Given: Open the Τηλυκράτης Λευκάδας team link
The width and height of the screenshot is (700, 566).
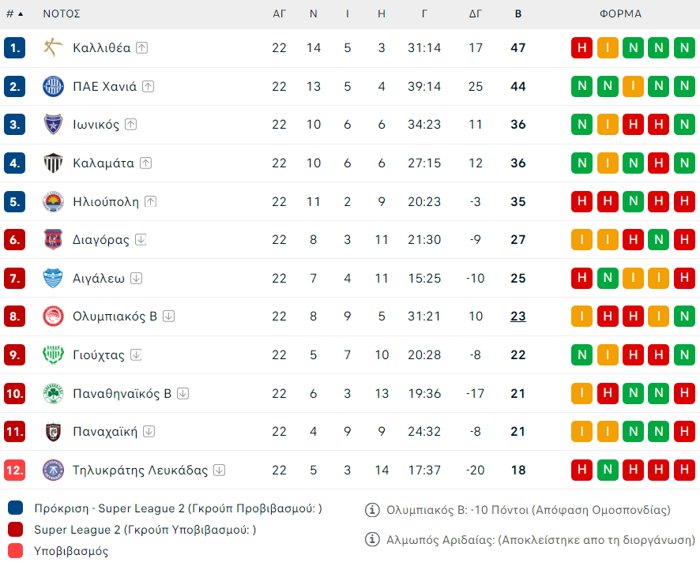Looking at the screenshot, I should (x=140, y=470).
